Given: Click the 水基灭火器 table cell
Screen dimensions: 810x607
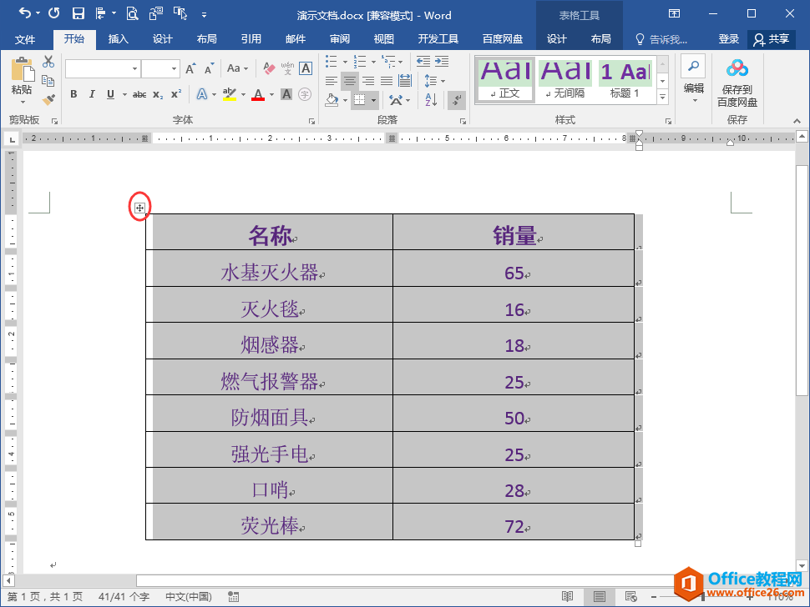Looking at the screenshot, I should point(269,268).
